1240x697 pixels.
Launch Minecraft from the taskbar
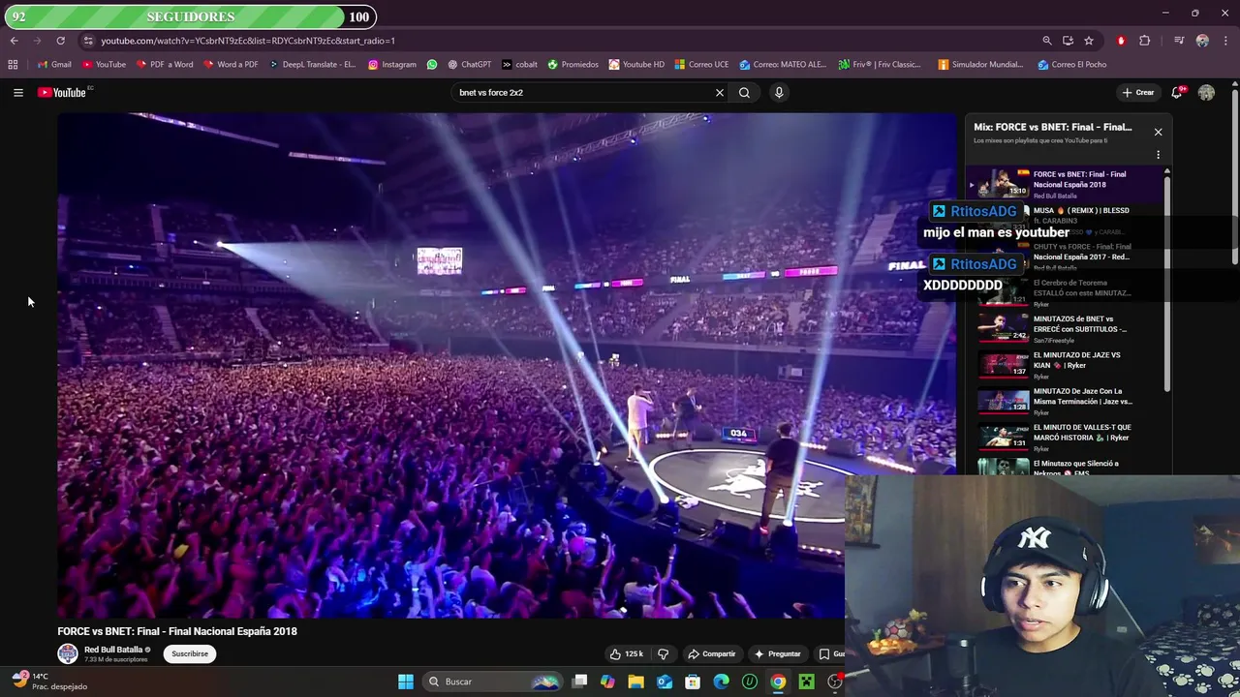(x=806, y=682)
